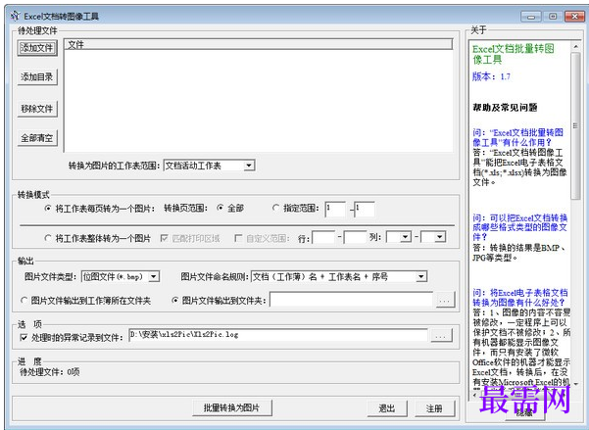Select the 指定范围 radio option
589x430 pixels.
click(x=276, y=208)
